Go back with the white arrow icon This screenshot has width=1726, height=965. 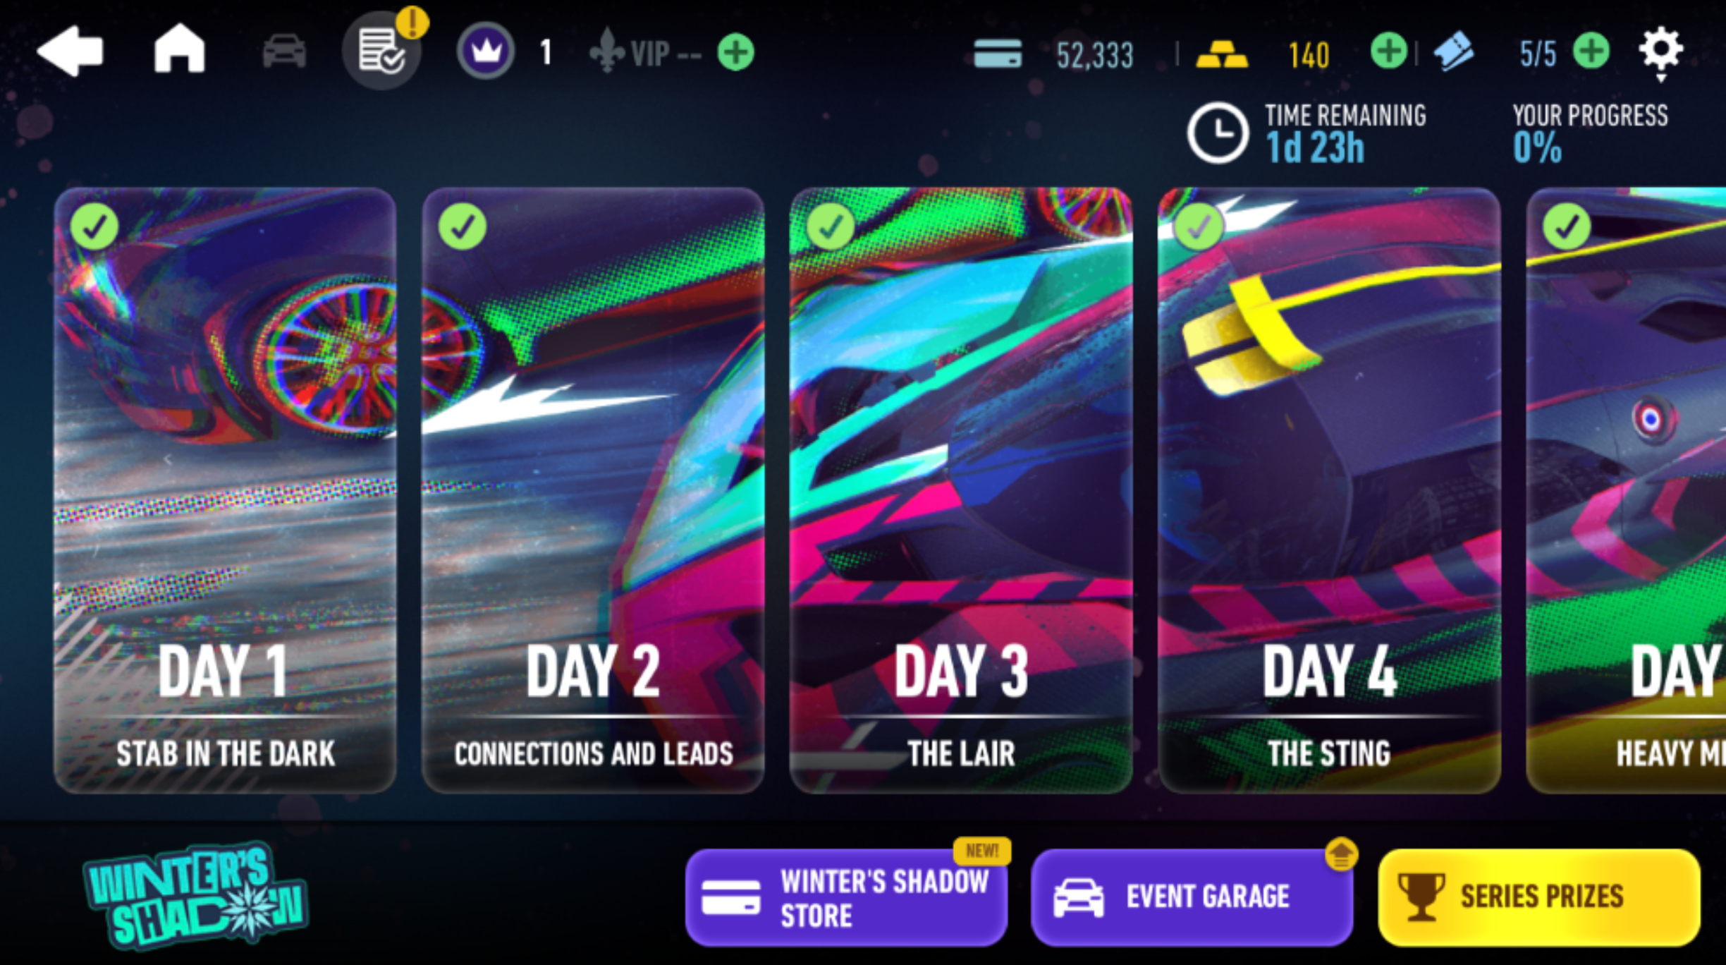pos(70,51)
